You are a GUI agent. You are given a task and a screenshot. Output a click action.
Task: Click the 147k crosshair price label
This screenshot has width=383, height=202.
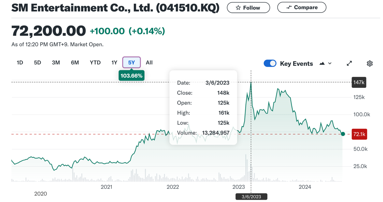pos(359,82)
